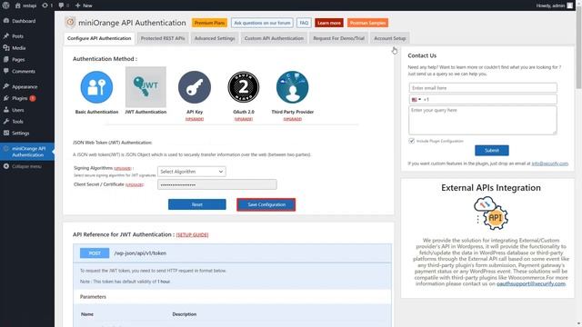Switch to Account Setup tab
This screenshot has width=582, height=327.
(390, 38)
